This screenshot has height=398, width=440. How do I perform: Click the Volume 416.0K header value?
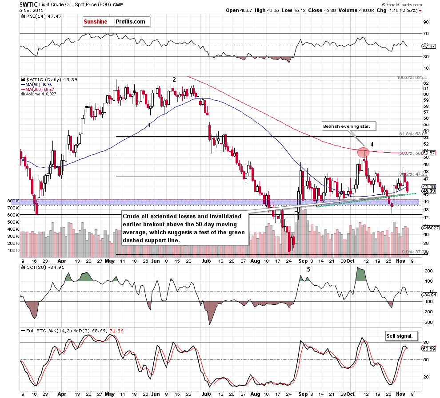pyautogui.click(x=356, y=10)
